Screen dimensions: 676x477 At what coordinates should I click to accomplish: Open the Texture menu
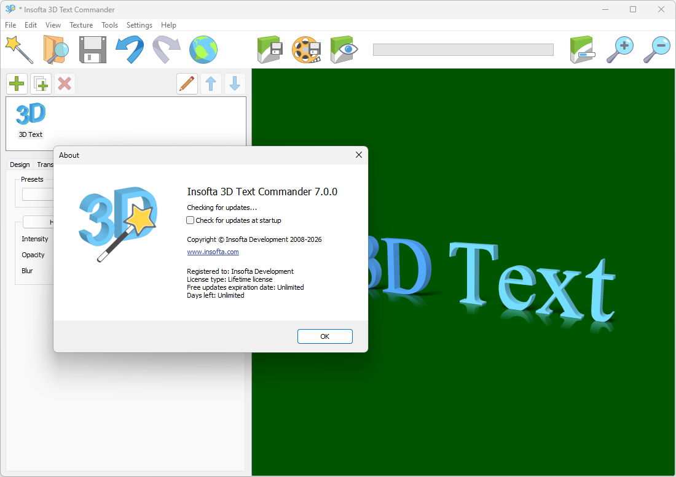81,25
